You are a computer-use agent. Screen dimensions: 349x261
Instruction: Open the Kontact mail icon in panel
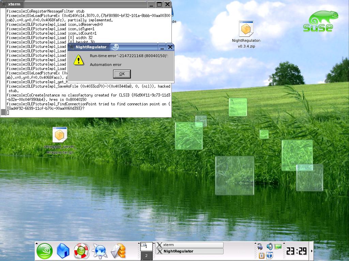point(118,251)
